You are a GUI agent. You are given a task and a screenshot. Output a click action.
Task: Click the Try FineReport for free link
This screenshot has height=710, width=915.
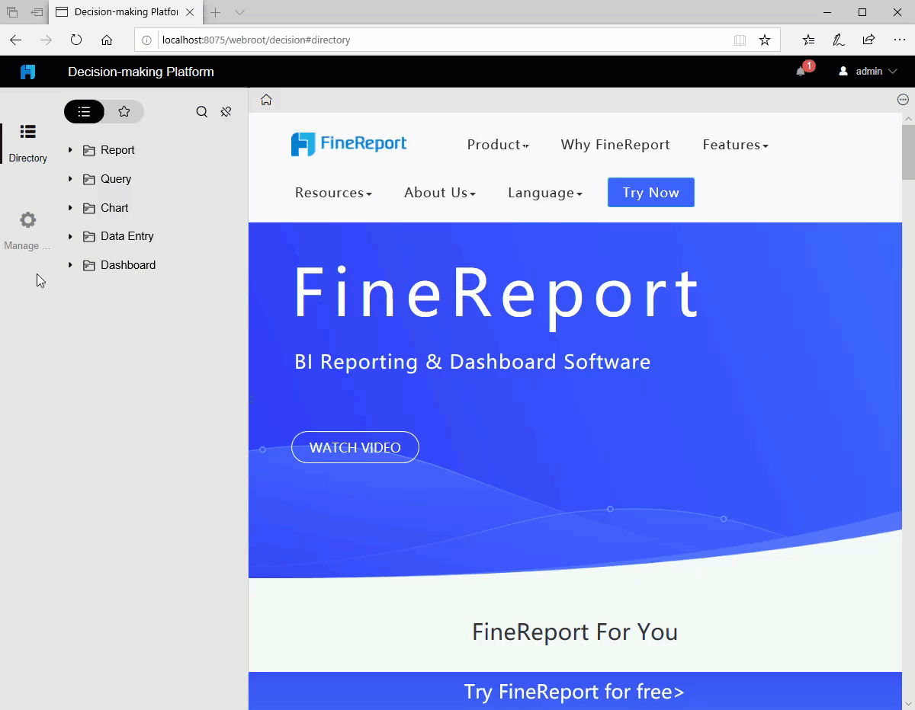[x=574, y=692]
